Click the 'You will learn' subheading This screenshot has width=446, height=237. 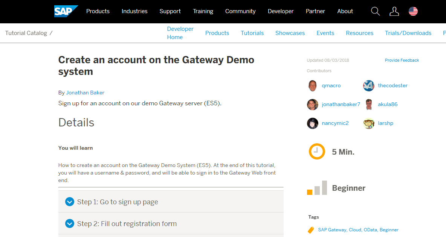coord(75,148)
